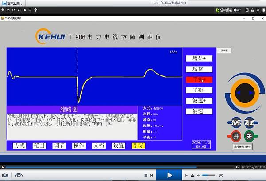266x181 pixels.
Task: Click the 00:00:57/00:01:08 time display
Action: click(253, 167)
